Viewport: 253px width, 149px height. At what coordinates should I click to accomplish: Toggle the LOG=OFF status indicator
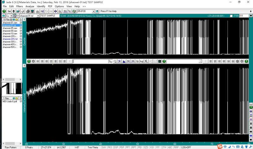pyautogui.click(x=186, y=147)
